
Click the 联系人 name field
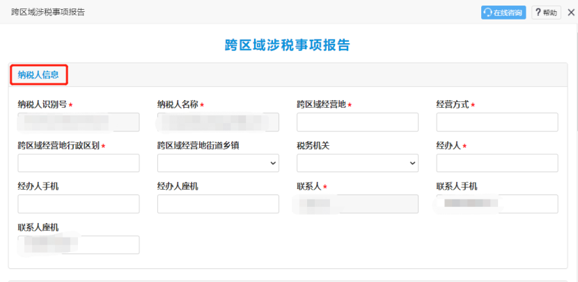[357, 204]
